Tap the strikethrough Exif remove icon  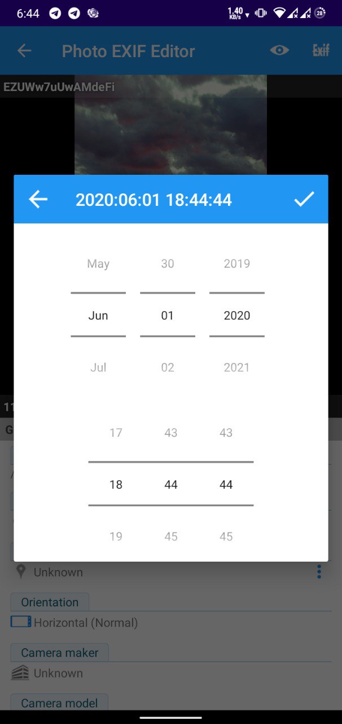tap(321, 51)
